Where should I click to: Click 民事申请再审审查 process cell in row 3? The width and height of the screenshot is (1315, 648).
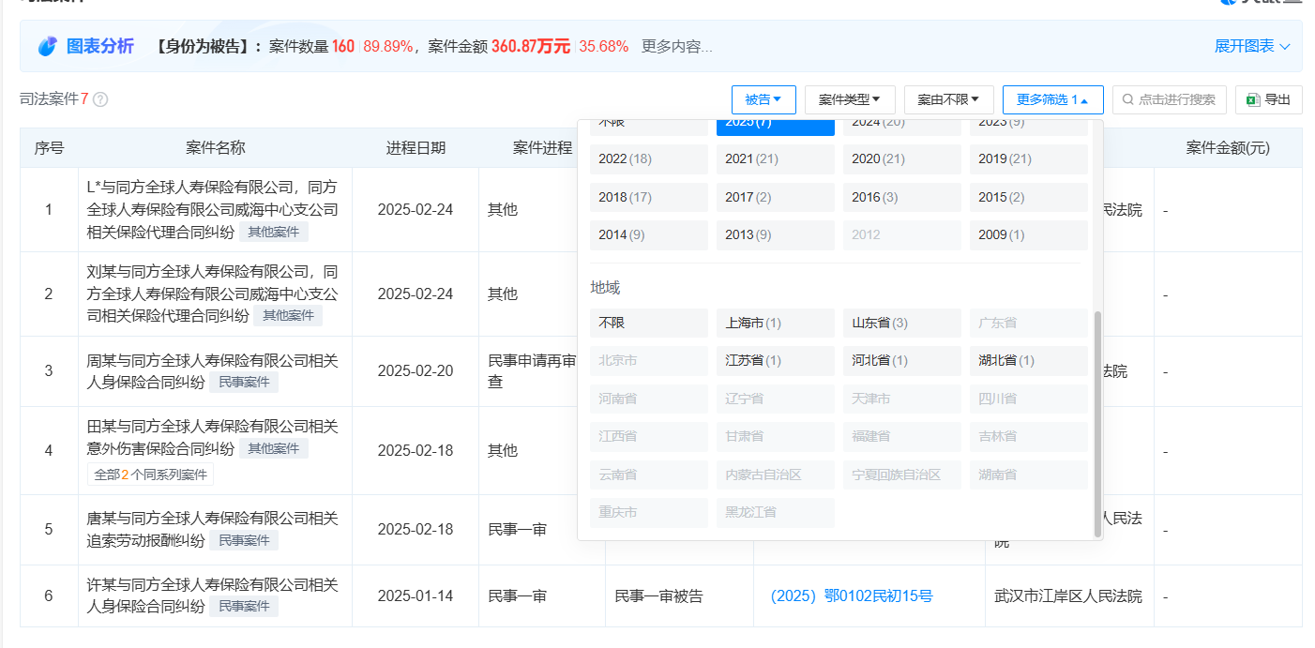[x=532, y=371]
